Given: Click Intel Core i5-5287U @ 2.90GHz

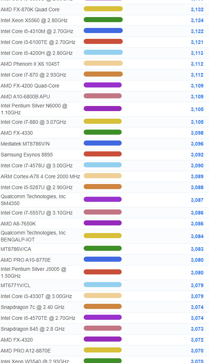Looking at the screenshot, I should [37, 187].
